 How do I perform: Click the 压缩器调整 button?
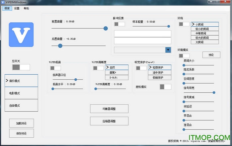(109, 121)
